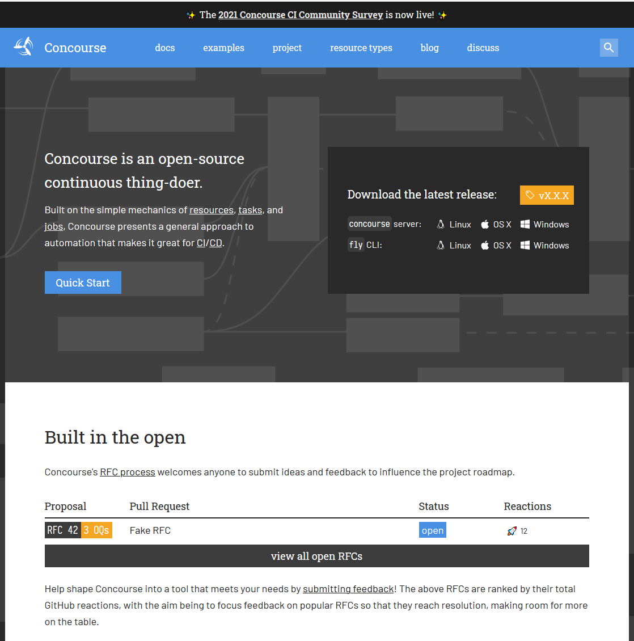Viewport: 634px width, 641px height.
Task: Click the Linux penguin icon for fly CLI
Action: click(x=441, y=245)
